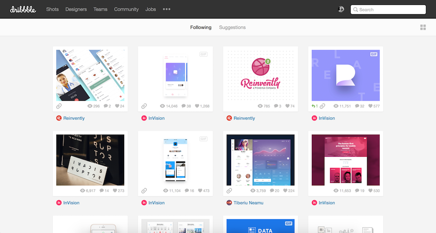
Task: Open the dark dashboard shot thumbnail
Action: point(261,160)
